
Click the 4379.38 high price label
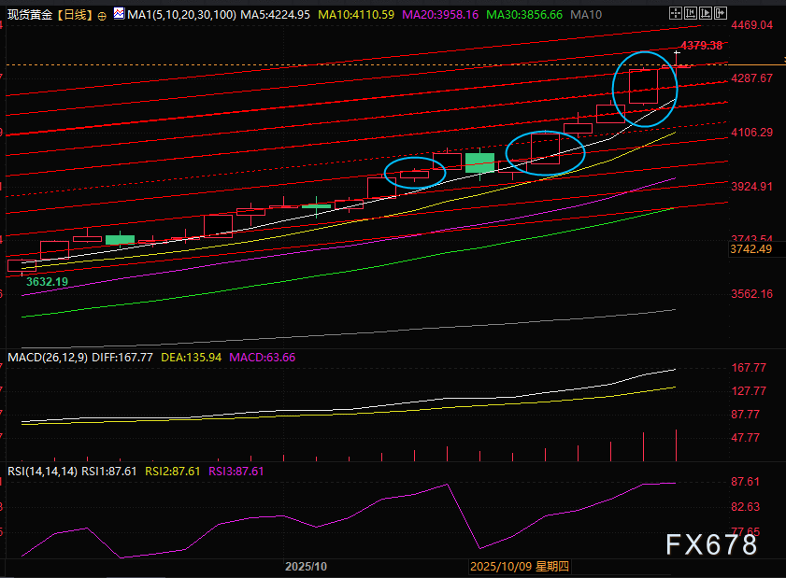click(702, 45)
